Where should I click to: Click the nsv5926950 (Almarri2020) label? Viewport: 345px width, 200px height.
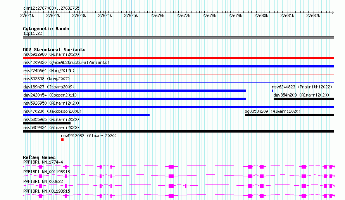[51, 103]
